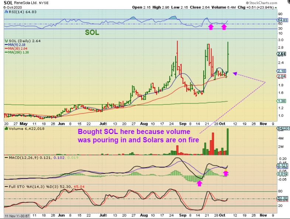Click the 'ReneSola Ltd.' company name
Screen dimensions: 290x219
point(25,3)
